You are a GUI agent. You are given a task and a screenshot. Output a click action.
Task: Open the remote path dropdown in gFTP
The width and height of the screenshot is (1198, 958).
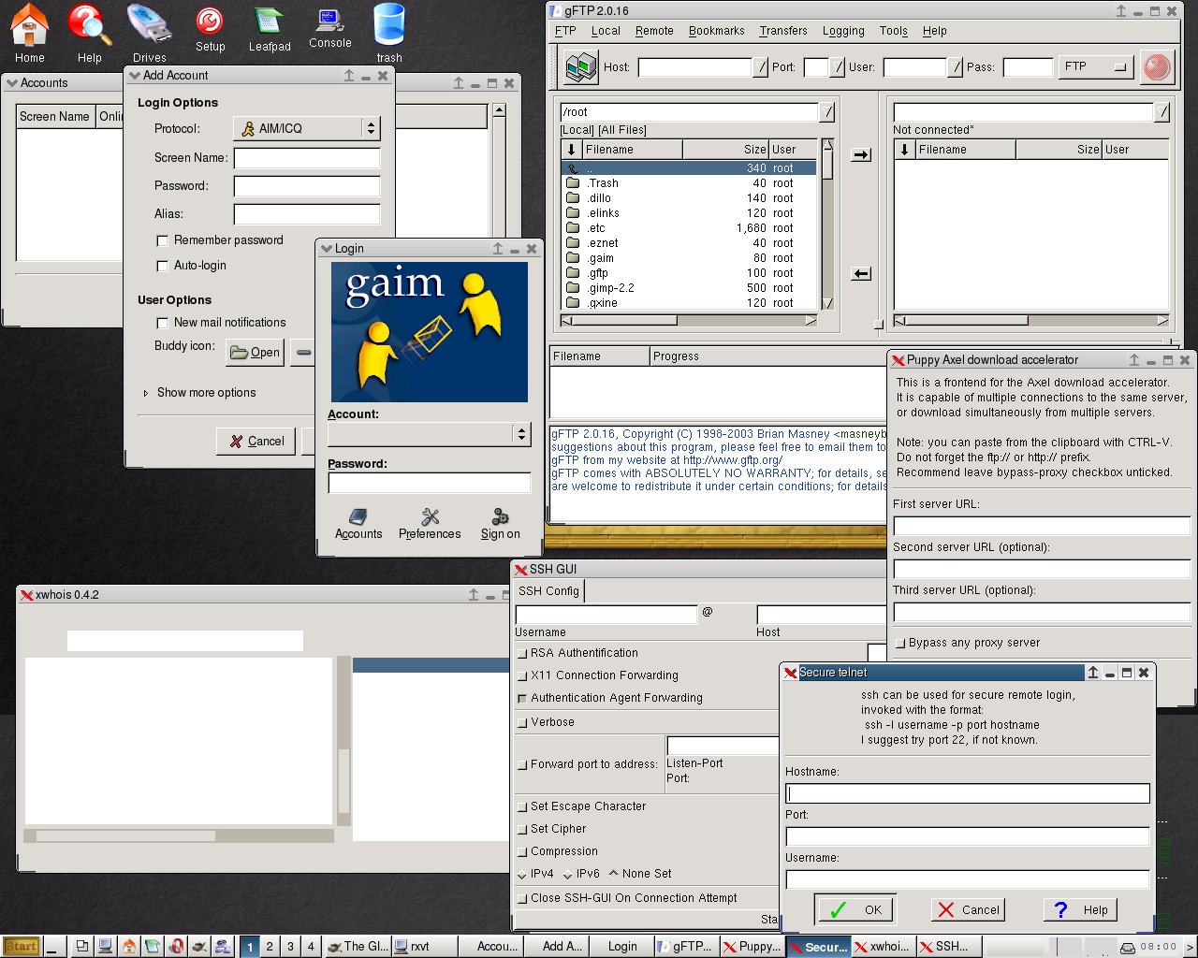point(1161,112)
